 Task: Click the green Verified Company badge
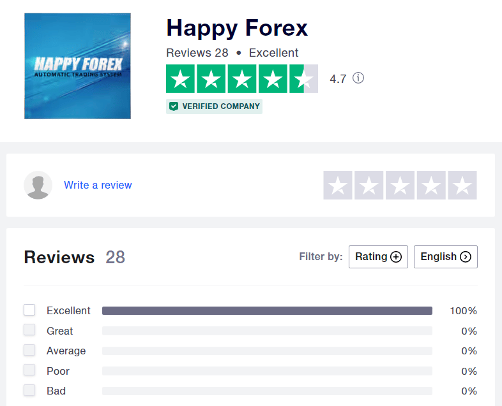pyautogui.click(x=214, y=106)
